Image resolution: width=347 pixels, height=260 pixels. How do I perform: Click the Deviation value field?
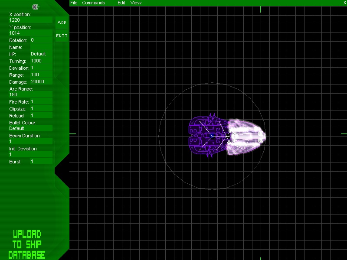[x=41, y=68]
